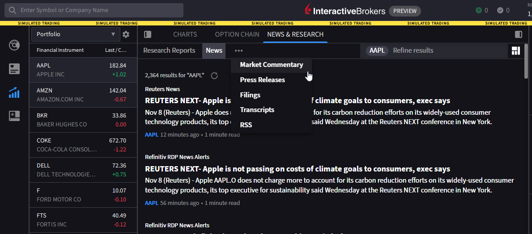Sort by Last / Change column header
The width and height of the screenshot is (532, 234).
click(x=116, y=50)
